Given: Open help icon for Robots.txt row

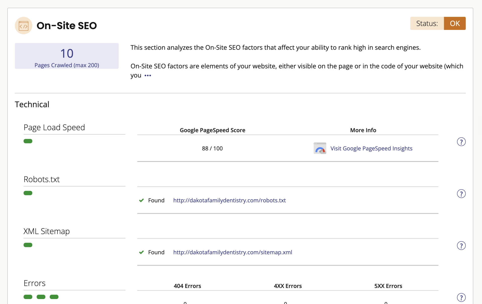Looking at the screenshot, I should (x=461, y=194).
